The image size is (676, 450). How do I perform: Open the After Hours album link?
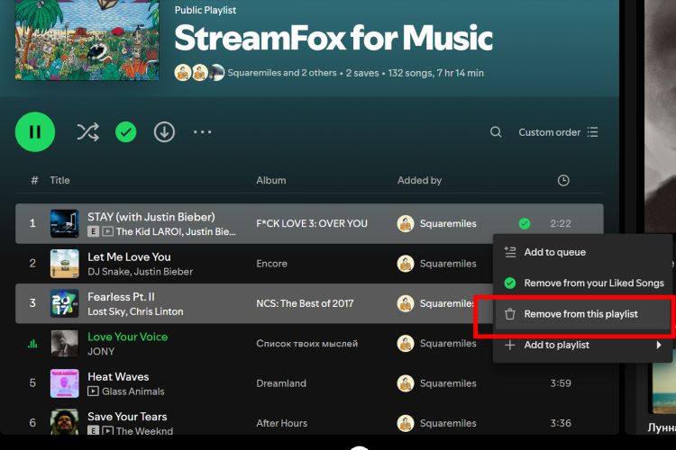[282, 423]
